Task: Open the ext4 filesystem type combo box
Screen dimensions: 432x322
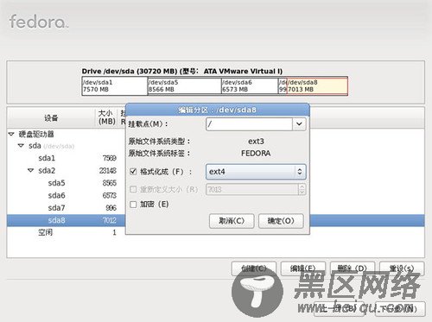Action: (256, 172)
